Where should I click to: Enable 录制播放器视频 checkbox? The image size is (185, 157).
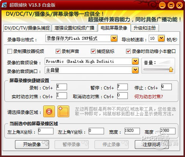10,51
